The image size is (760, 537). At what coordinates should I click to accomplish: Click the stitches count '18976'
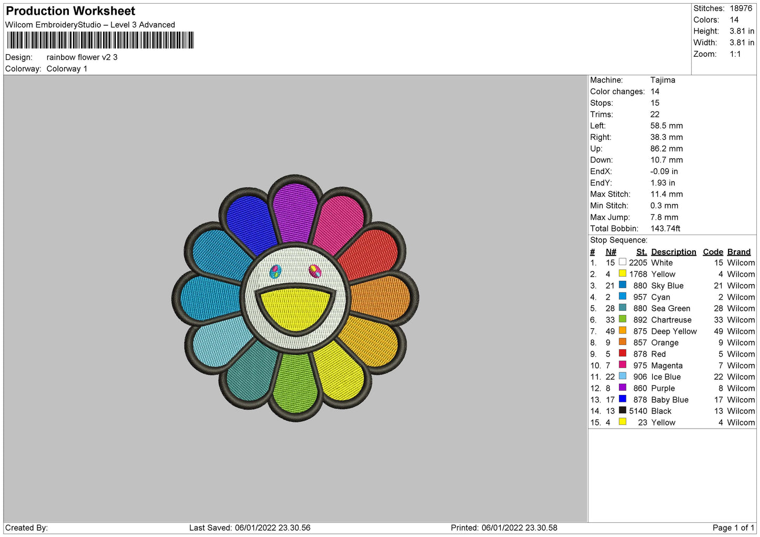pos(741,8)
